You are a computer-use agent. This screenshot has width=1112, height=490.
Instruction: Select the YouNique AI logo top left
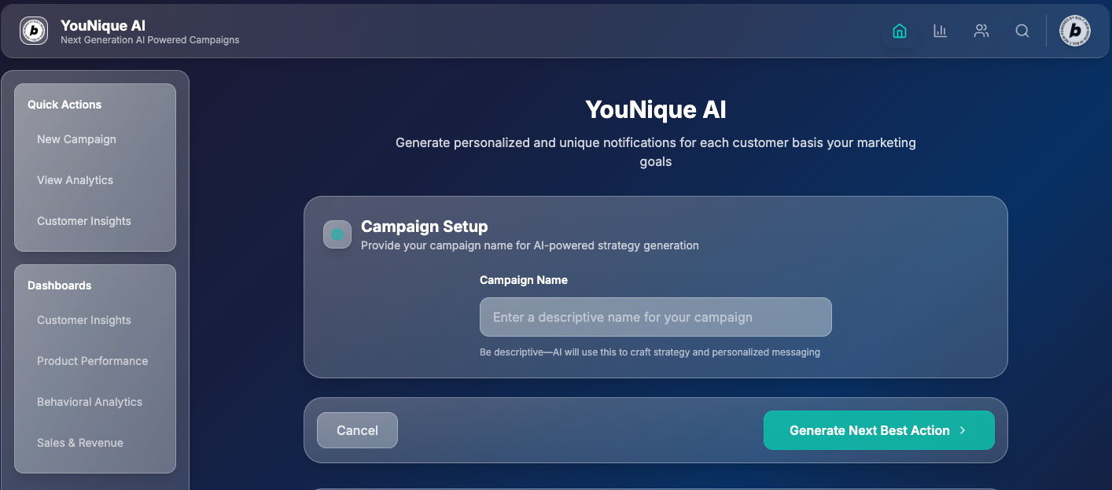click(x=33, y=31)
